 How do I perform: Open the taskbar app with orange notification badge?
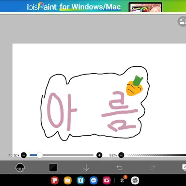(x=123, y=180)
